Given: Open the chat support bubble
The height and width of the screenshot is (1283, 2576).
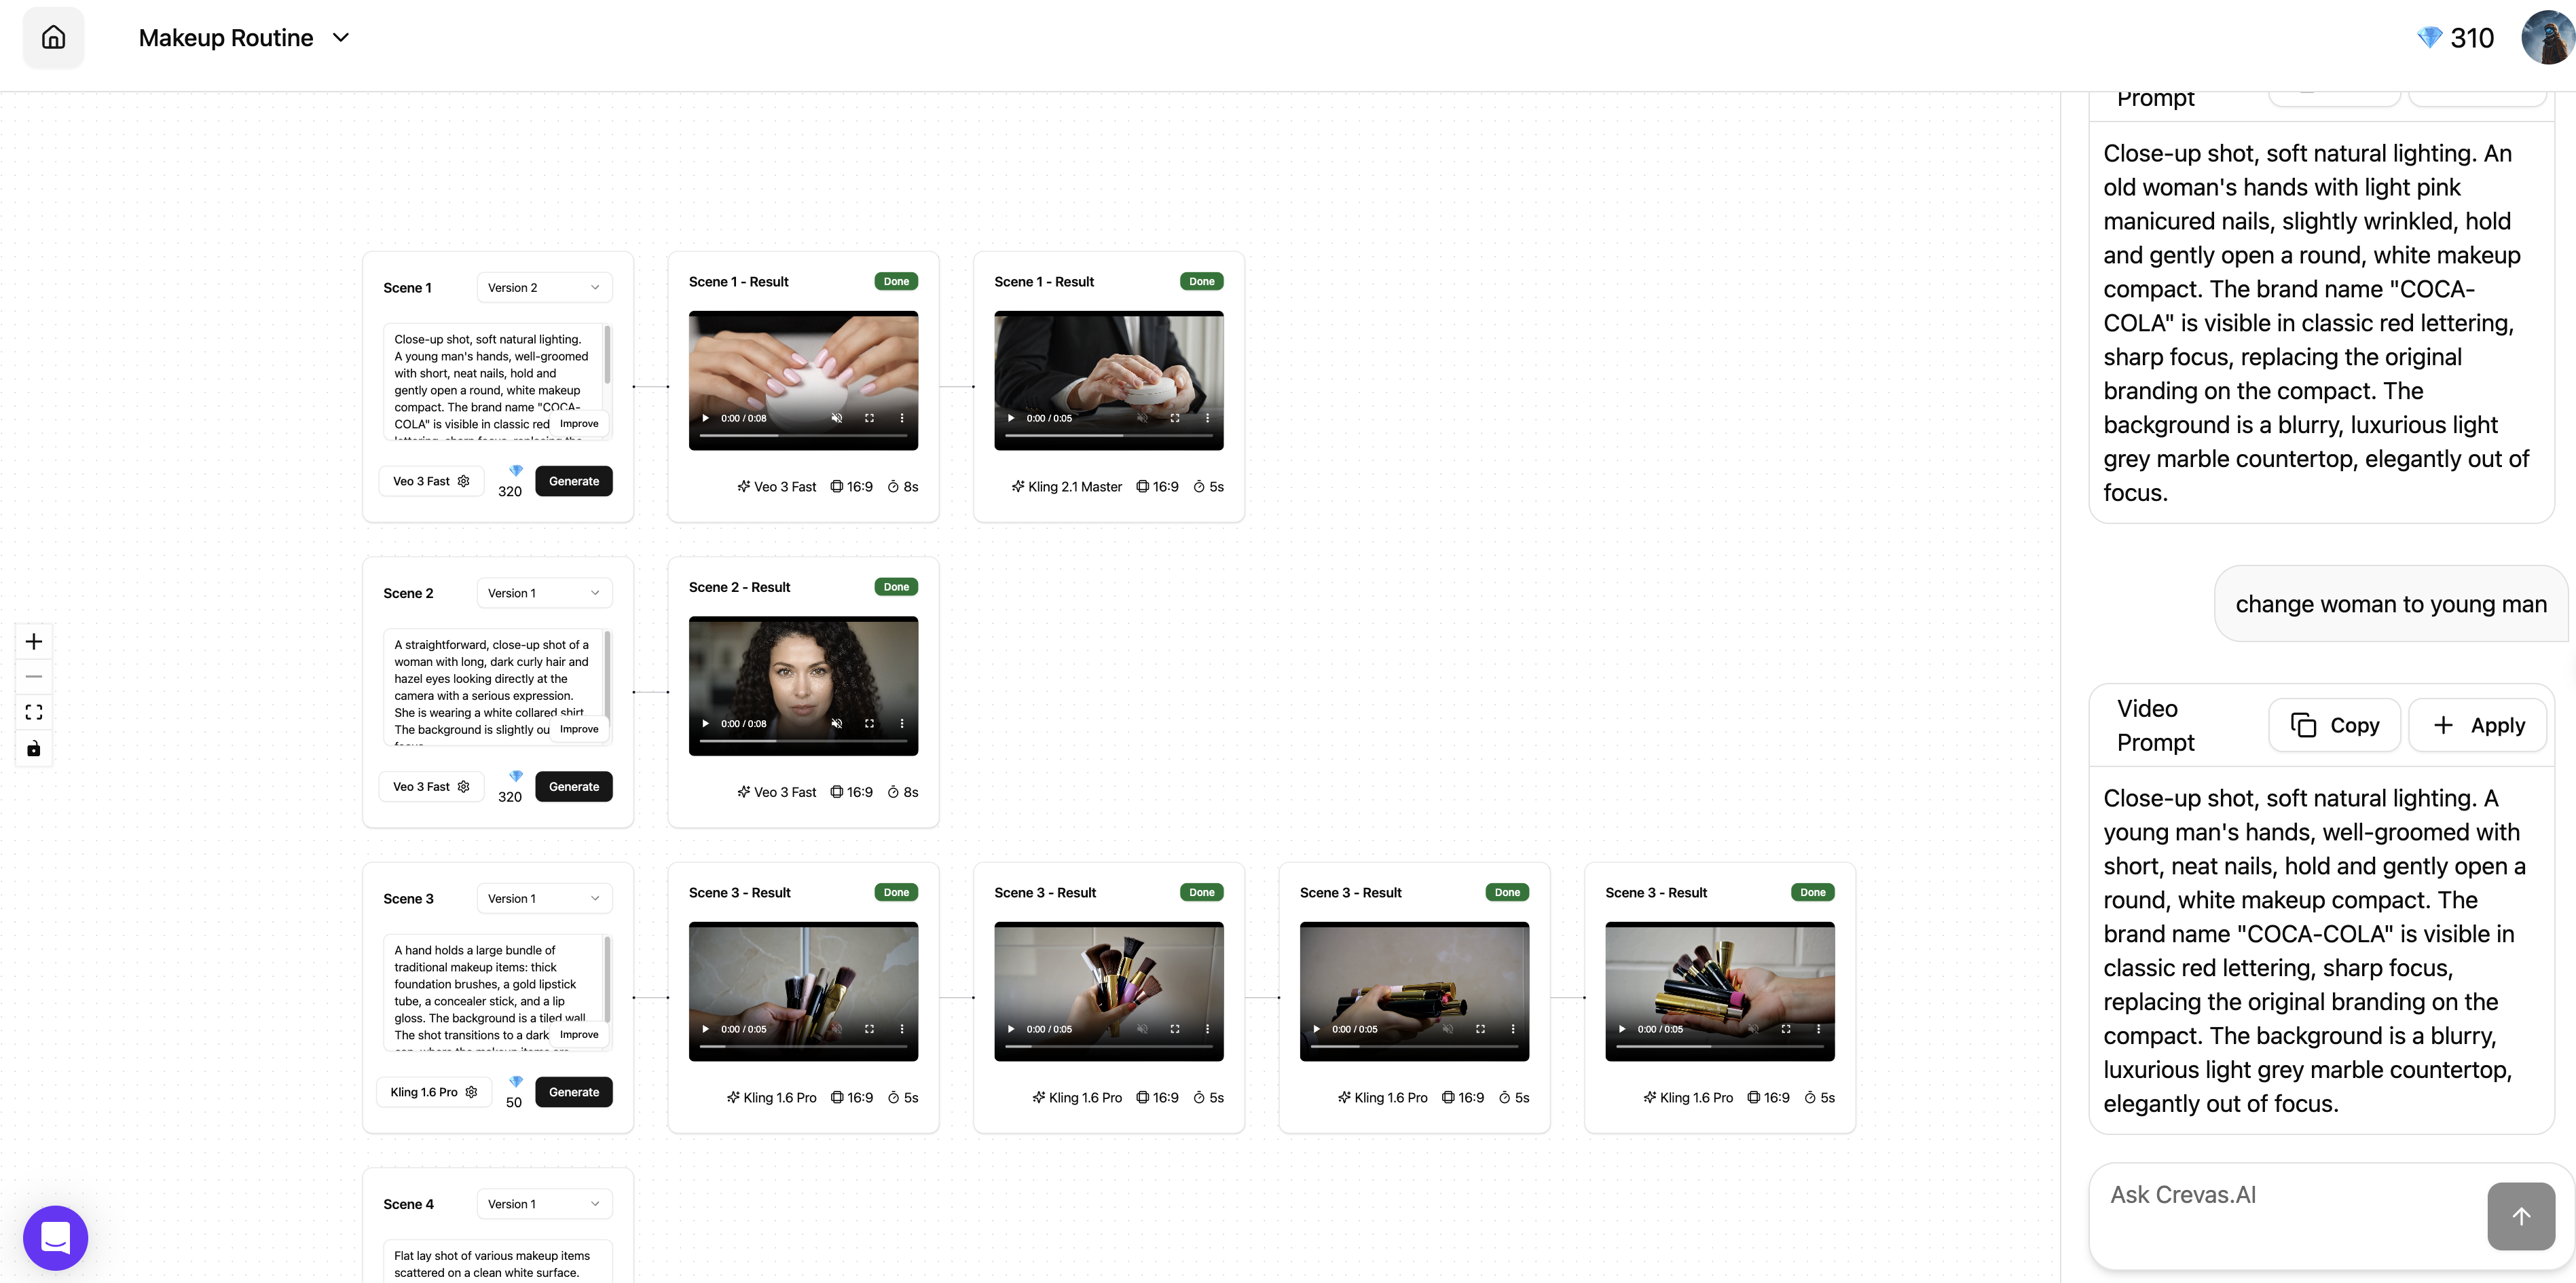Looking at the screenshot, I should click(x=56, y=1238).
